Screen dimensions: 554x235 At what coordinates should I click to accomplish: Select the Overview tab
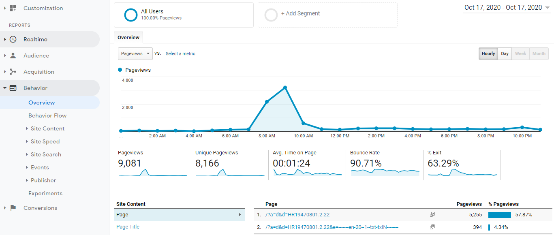[x=128, y=38]
